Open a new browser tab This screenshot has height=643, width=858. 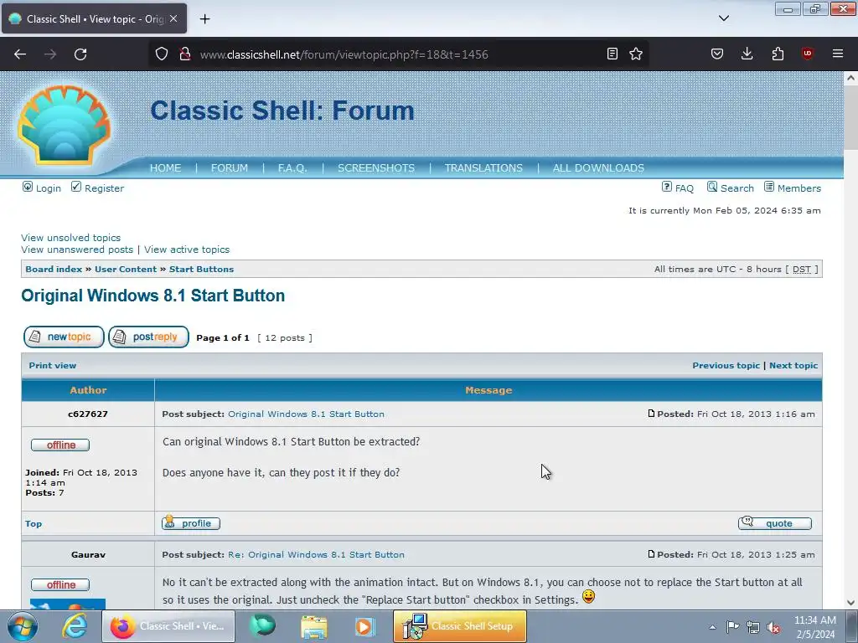204,19
